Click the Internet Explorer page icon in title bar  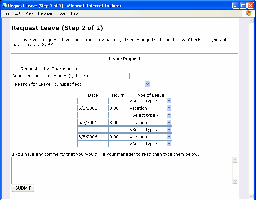[x=4, y=6]
